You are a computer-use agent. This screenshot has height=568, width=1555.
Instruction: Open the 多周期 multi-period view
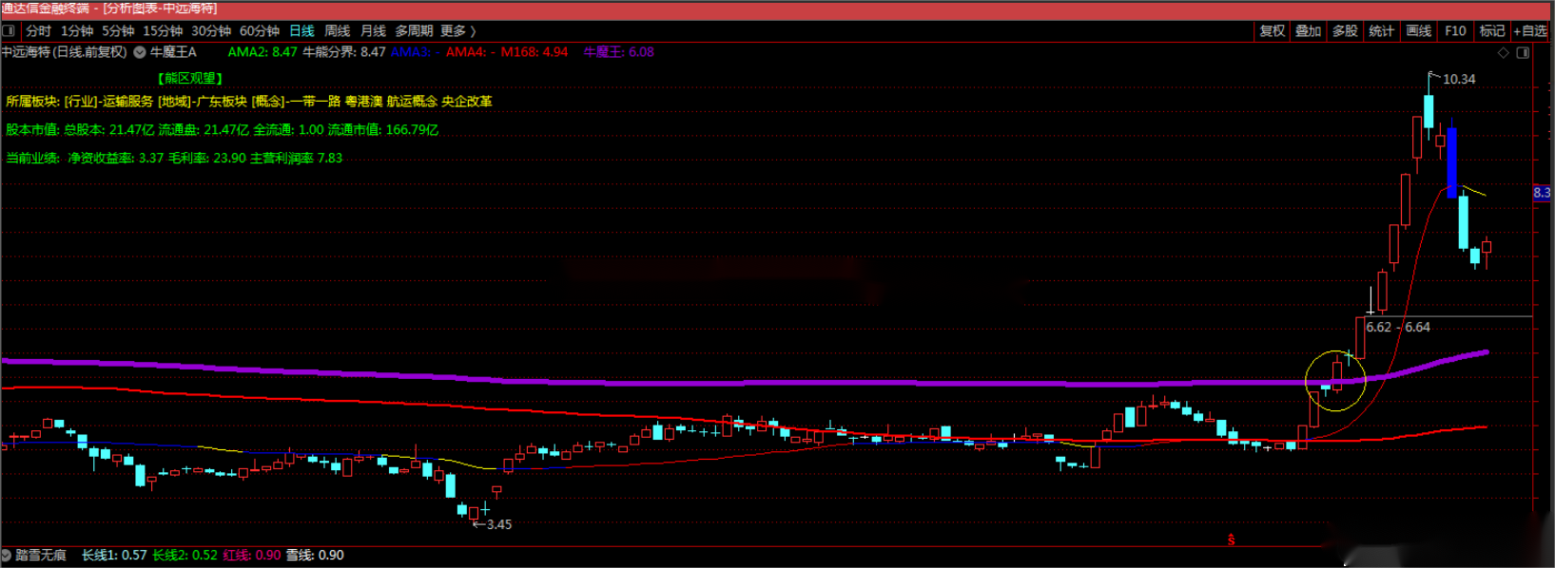414,30
